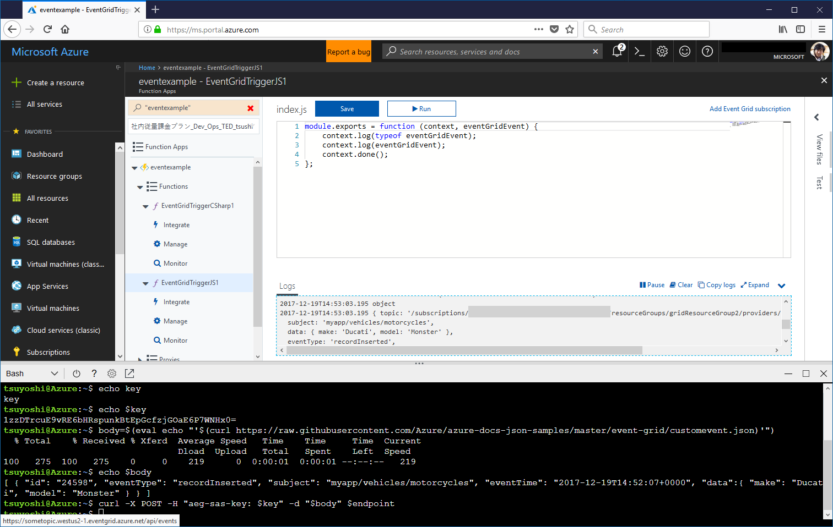Screen dimensions: 833x527
Task: Pause the log stream
Action: pos(652,285)
